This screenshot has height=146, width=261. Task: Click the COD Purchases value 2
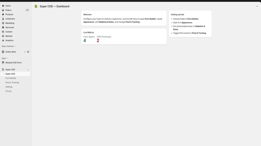click(98, 41)
